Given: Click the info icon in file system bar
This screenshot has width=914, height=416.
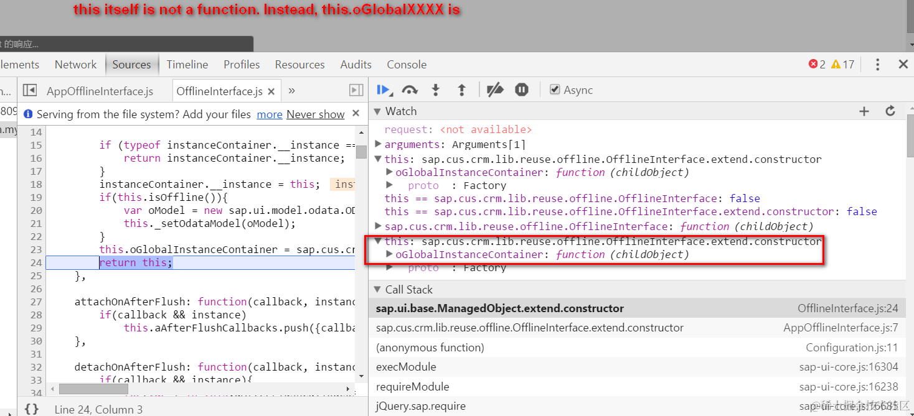Looking at the screenshot, I should [28, 114].
